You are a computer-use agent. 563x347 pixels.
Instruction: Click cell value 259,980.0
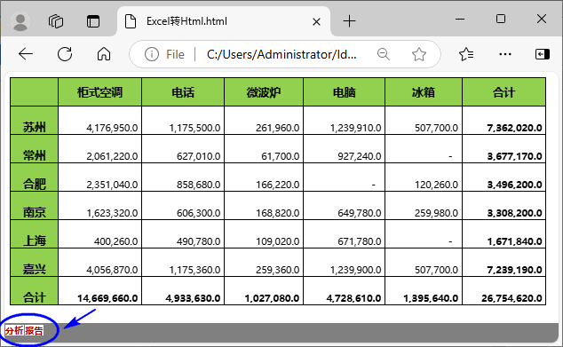(x=436, y=213)
